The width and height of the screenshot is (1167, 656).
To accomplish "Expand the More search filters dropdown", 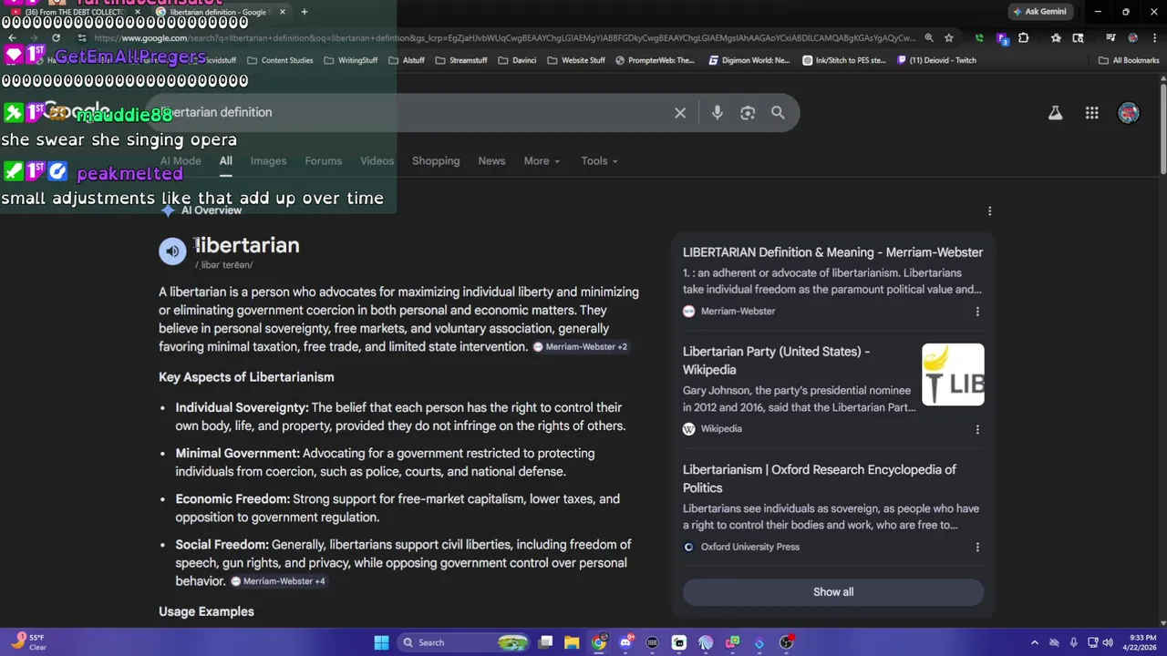I will pyautogui.click(x=542, y=161).
